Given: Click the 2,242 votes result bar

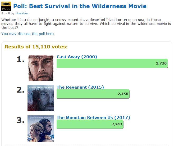Looking at the screenshot, I should 90,124.
